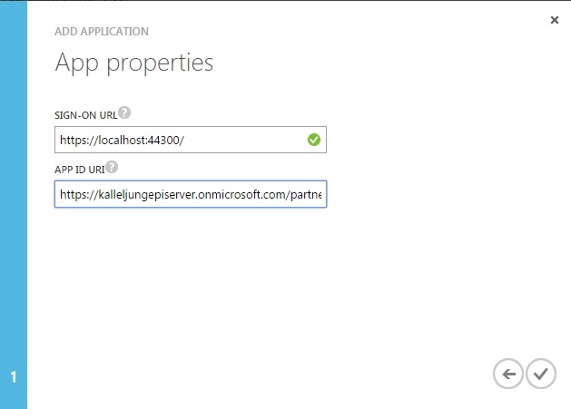Click the help icon beside APP ID URI
The height and width of the screenshot is (409, 571).
point(112,168)
